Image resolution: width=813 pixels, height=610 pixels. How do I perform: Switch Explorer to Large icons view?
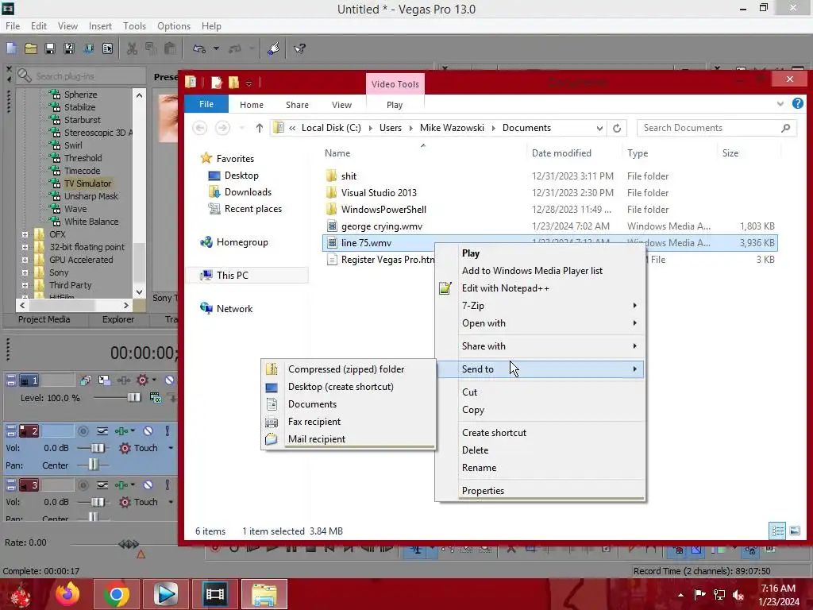[795, 531]
